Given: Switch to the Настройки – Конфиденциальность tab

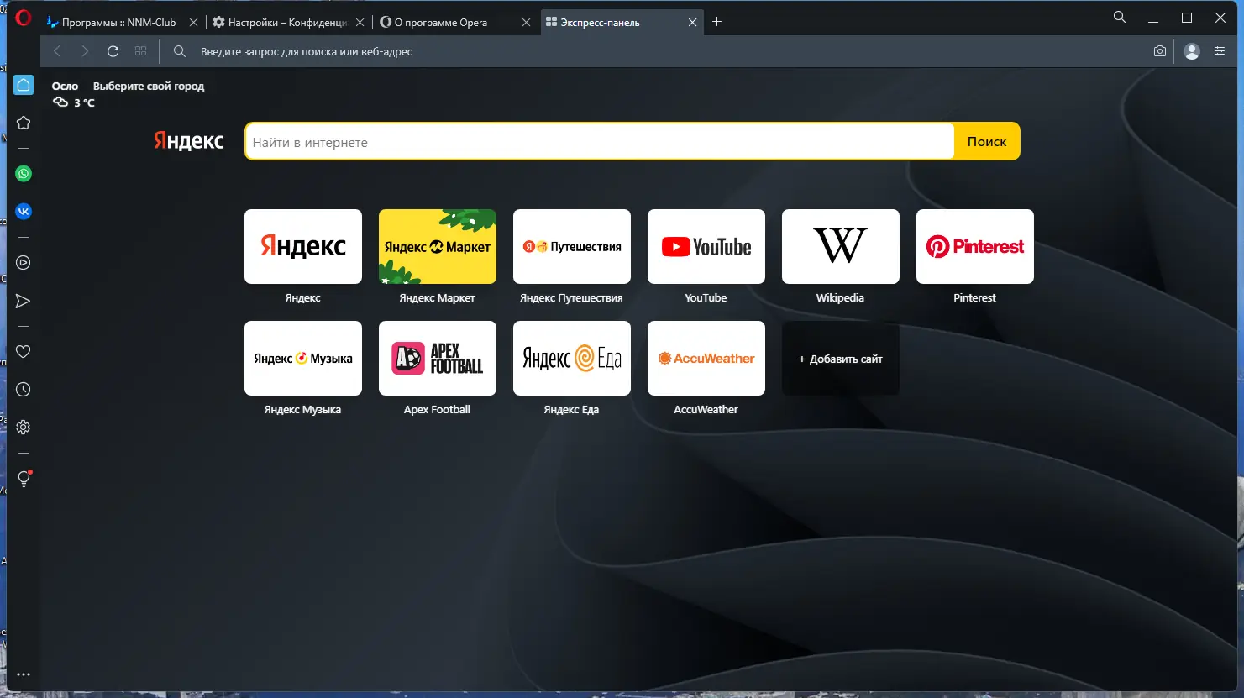Looking at the screenshot, I should [x=288, y=22].
